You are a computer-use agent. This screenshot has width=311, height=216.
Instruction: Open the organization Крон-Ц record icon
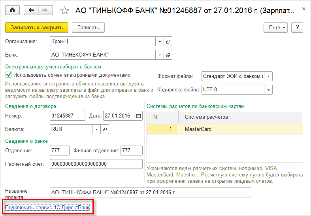click(168, 42)
